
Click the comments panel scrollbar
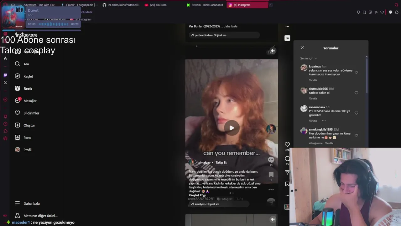coord(367,75)
